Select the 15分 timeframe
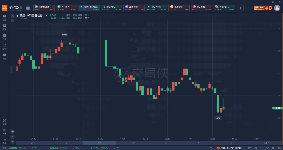 click(x=133, y=143)
